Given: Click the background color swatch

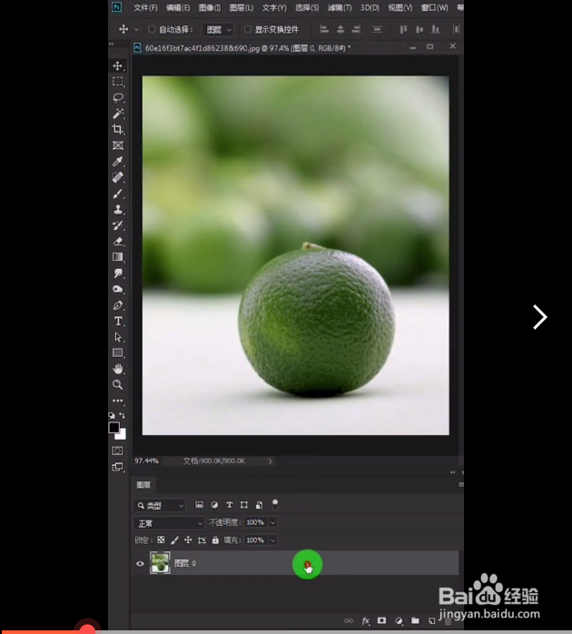Looking at the screenshot, I should [x=123, y=436].
